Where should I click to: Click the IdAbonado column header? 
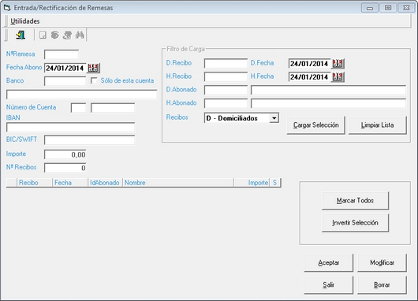pyautogui.click(x=105, y=183)
